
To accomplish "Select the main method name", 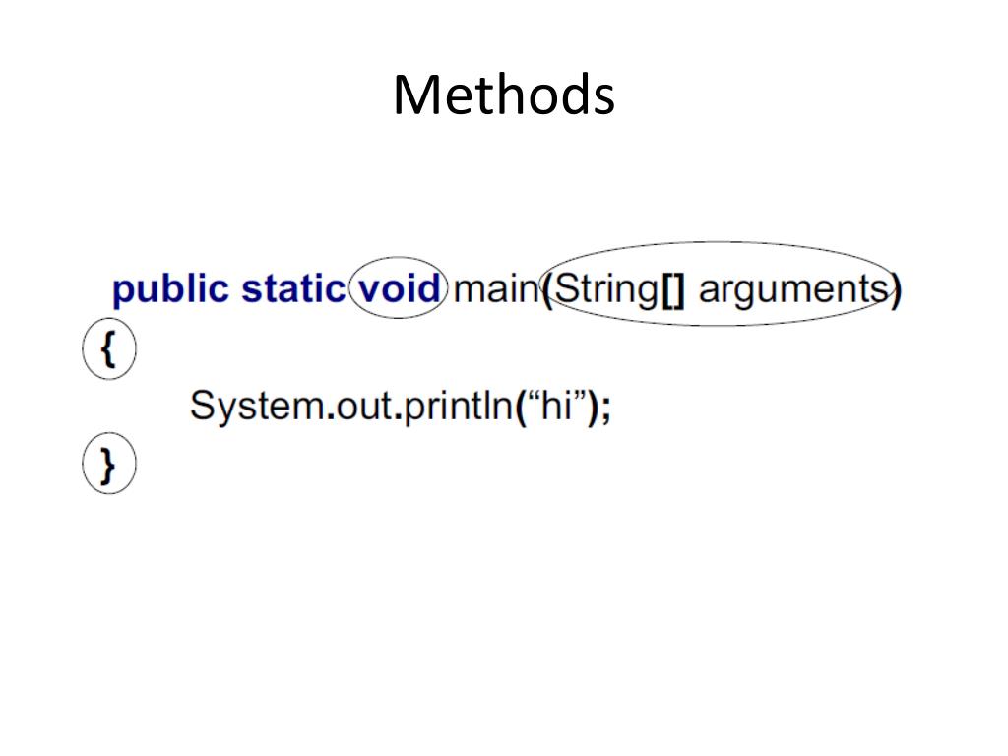I will click(496, 288).
